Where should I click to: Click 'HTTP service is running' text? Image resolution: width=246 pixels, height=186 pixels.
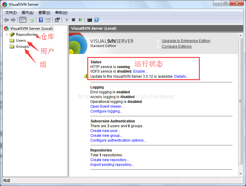110,67
